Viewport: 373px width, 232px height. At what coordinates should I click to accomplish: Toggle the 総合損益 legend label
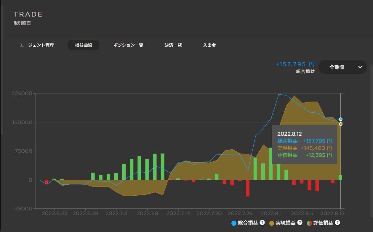(x=248, y=223)
